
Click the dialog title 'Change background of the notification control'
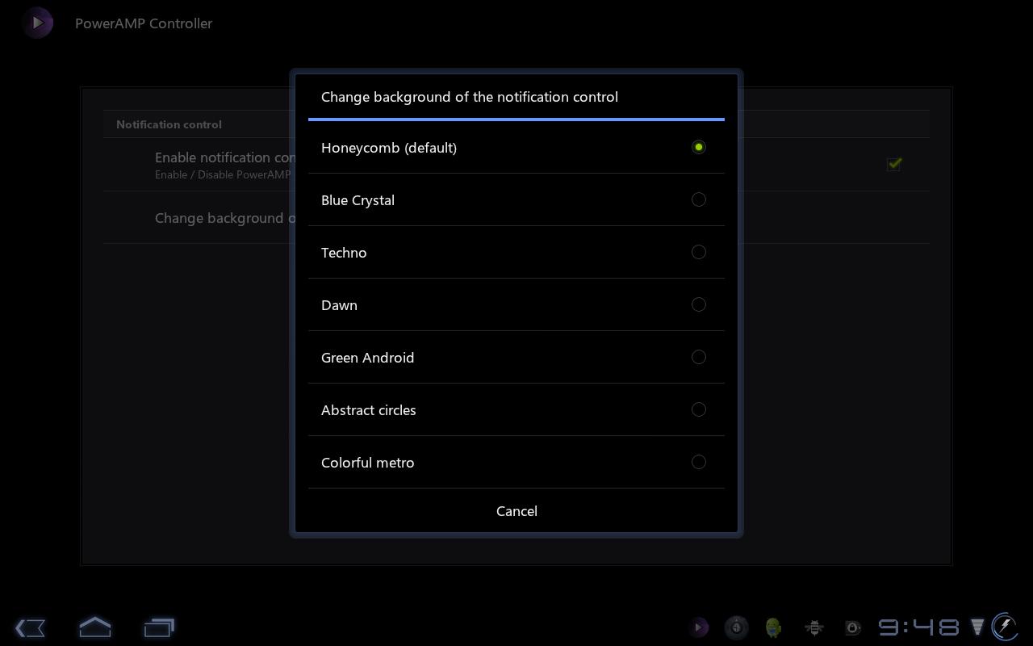(x=470, y=97)
